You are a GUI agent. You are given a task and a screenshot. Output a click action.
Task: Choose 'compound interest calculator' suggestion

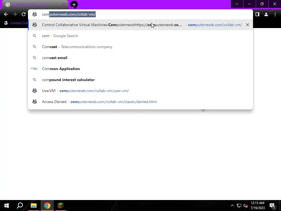tap(140, 80)
